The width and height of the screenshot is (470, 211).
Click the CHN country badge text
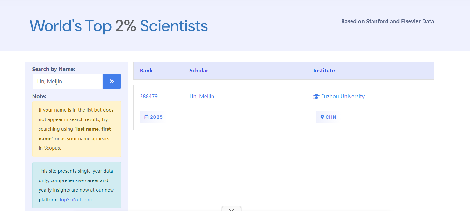[331, 117]
